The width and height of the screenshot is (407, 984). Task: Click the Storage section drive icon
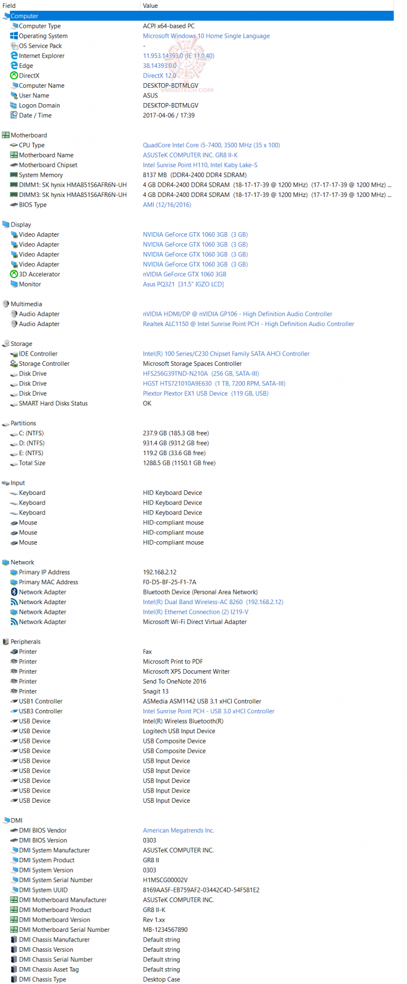[6, 344]
